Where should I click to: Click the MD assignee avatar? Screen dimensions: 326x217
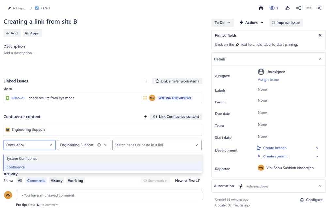pyautogui.click(x=152, y=98)
